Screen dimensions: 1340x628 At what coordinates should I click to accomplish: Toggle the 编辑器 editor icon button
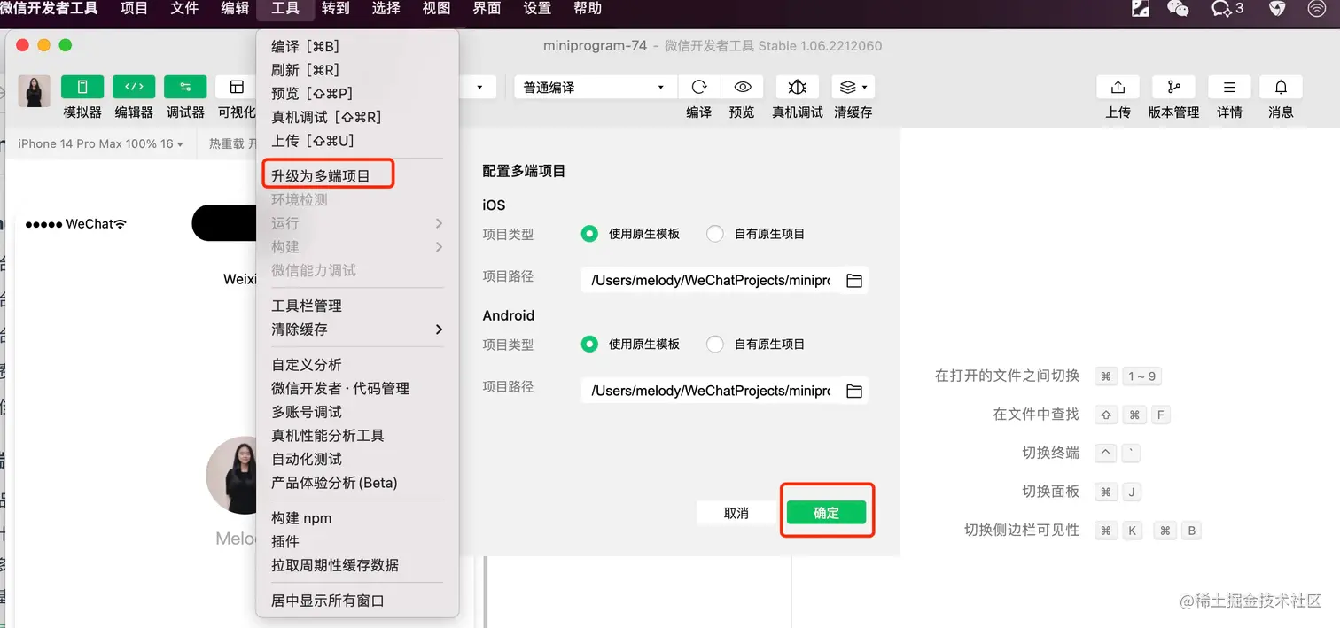coord(134,87)
